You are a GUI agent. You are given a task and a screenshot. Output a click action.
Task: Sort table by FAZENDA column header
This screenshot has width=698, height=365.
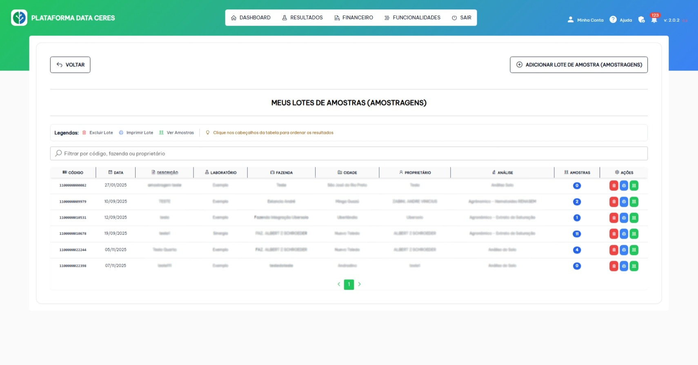pos(282,173)
